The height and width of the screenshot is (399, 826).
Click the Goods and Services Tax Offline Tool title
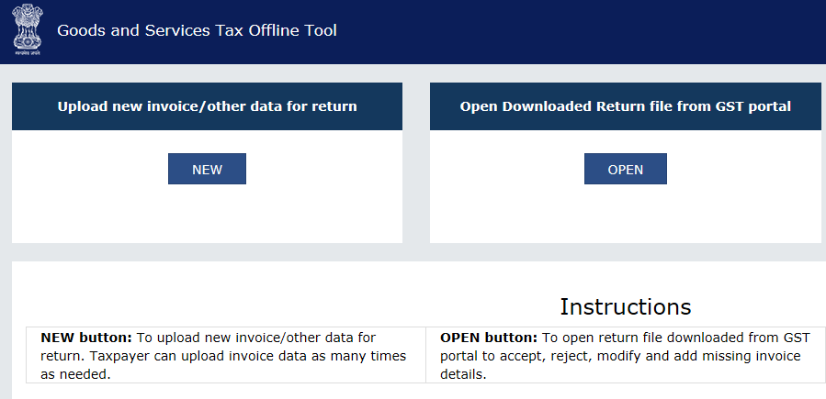pyautogui.click(x=197, y=30)
